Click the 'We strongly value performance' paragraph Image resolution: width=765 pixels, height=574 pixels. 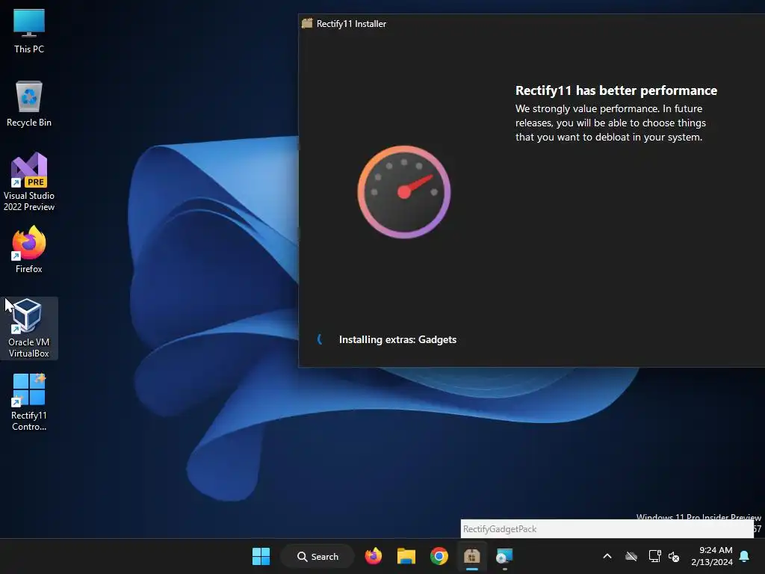[610, 123]
